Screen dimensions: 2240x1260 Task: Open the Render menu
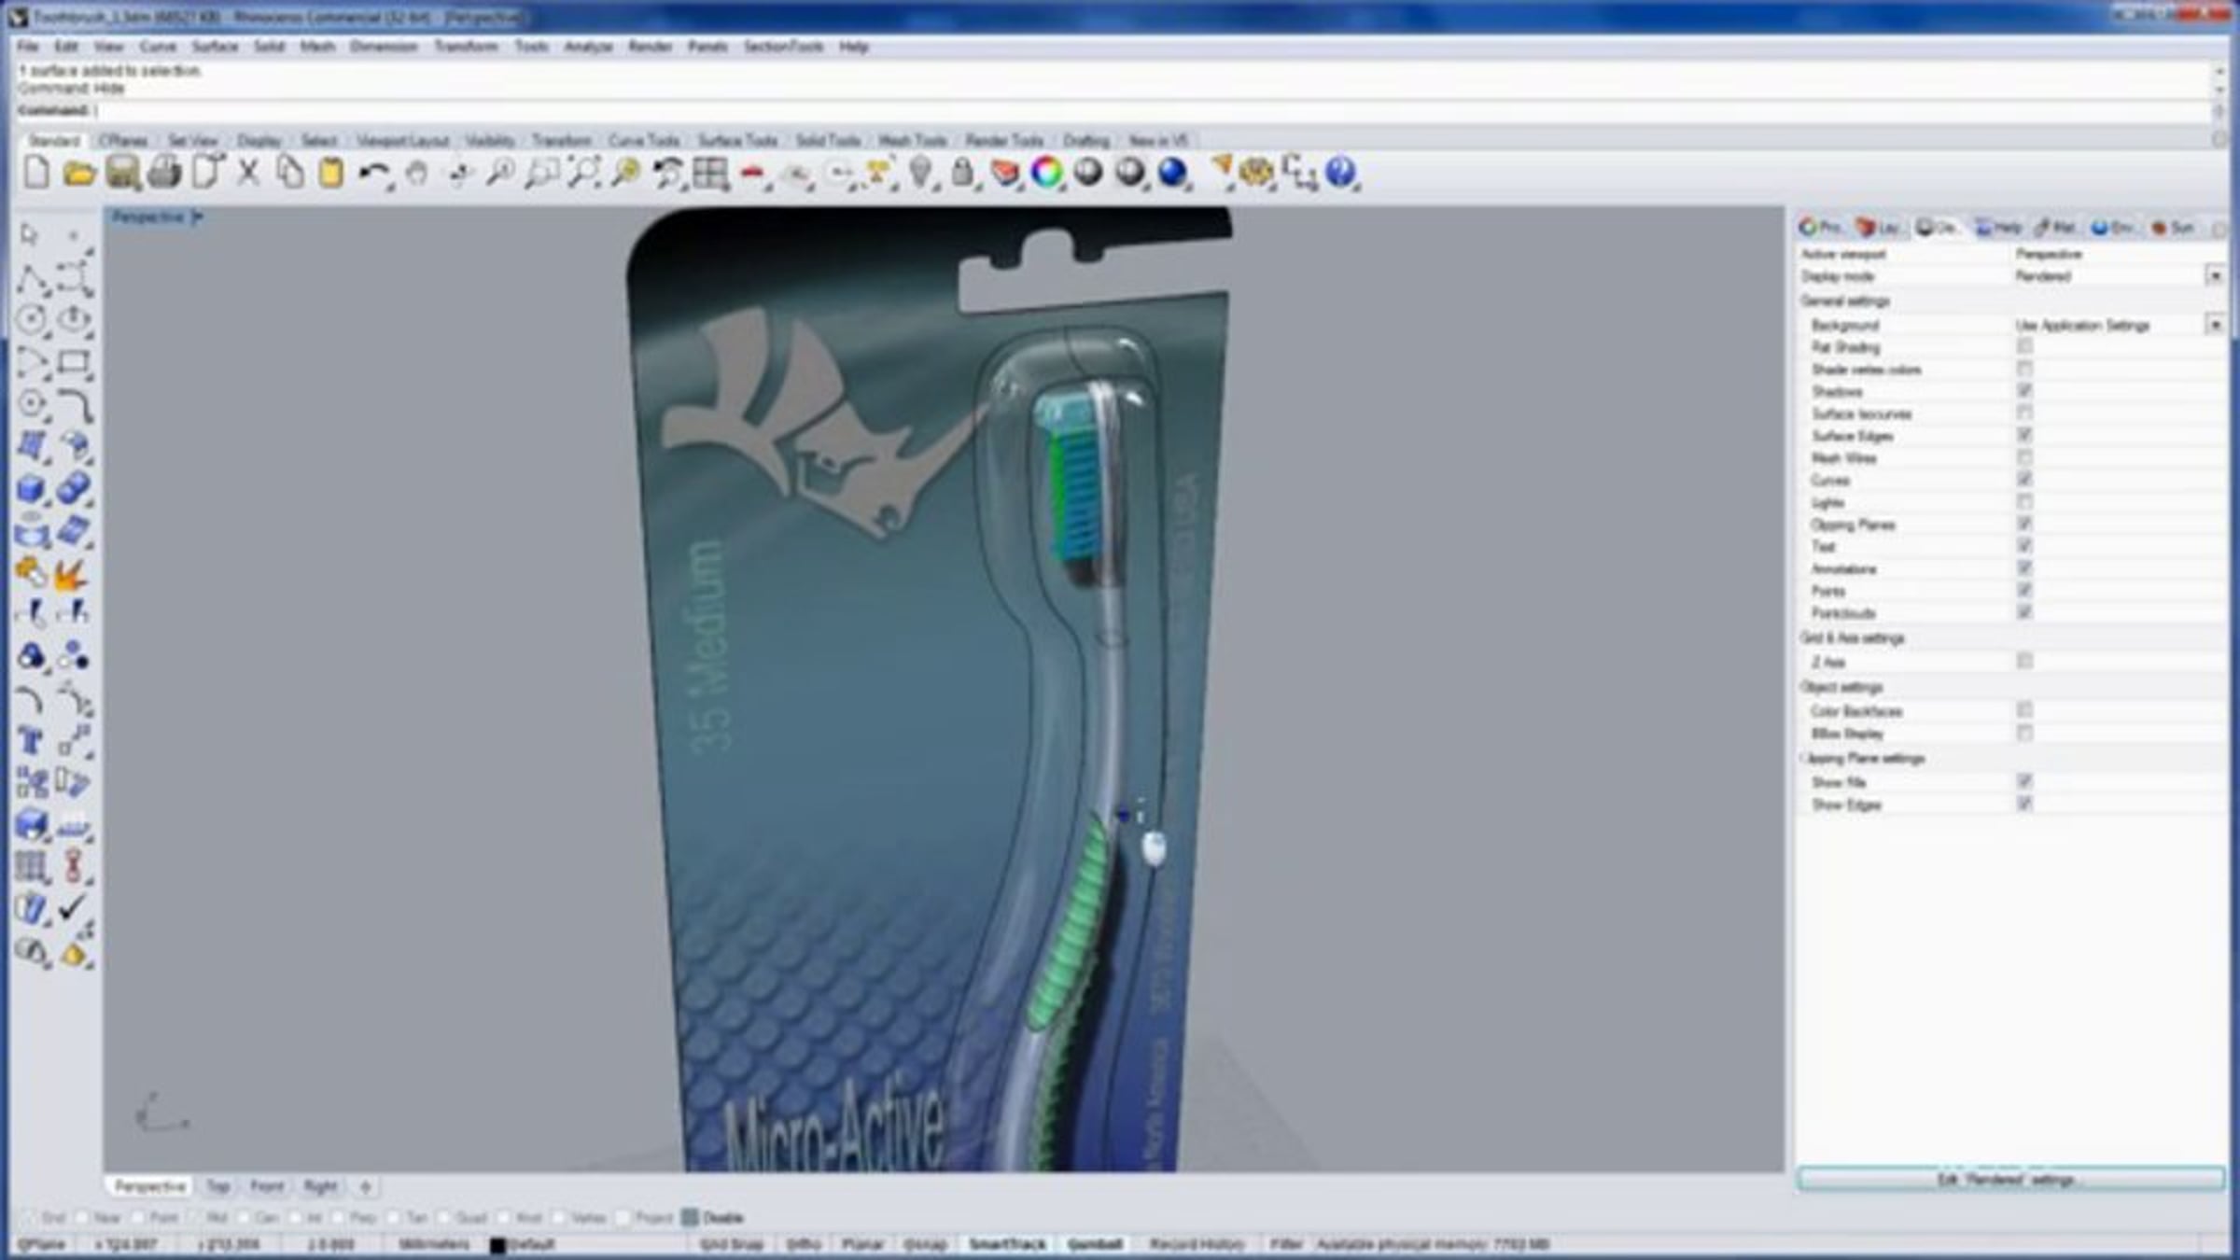[x=650, y=47]
